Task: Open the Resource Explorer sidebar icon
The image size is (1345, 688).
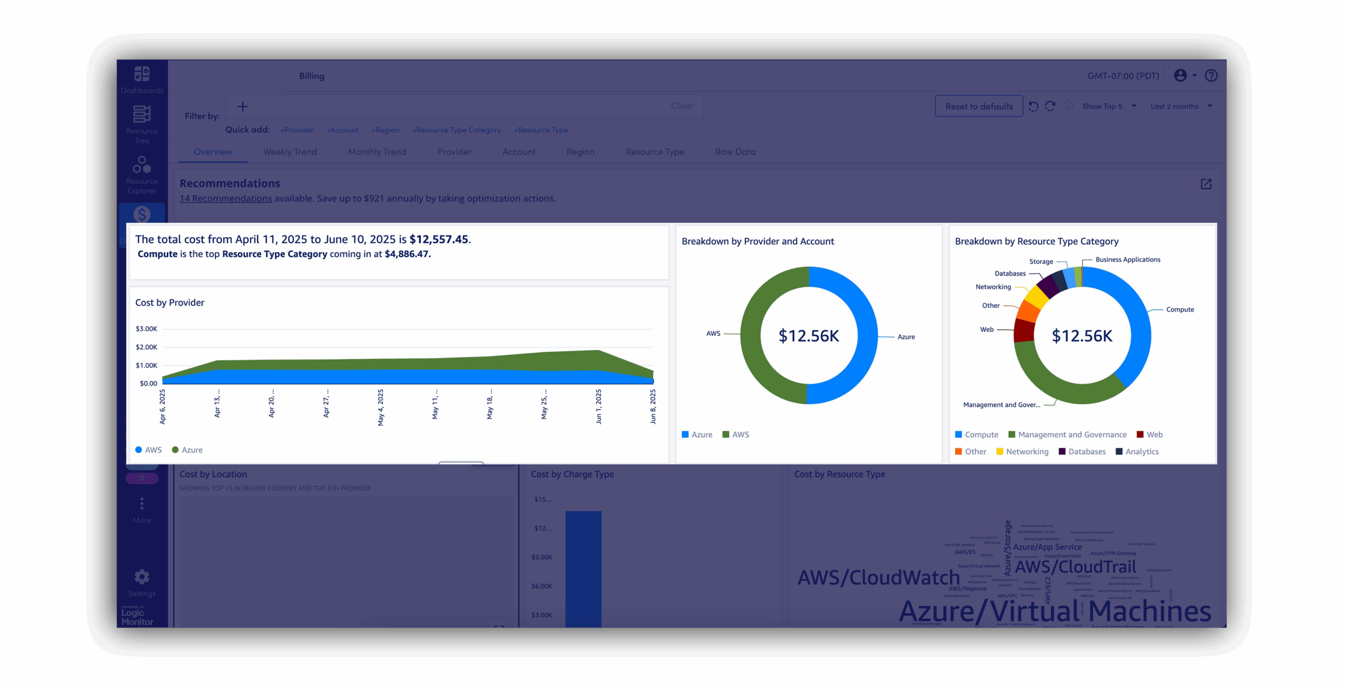Action: [x=142, y=175]
